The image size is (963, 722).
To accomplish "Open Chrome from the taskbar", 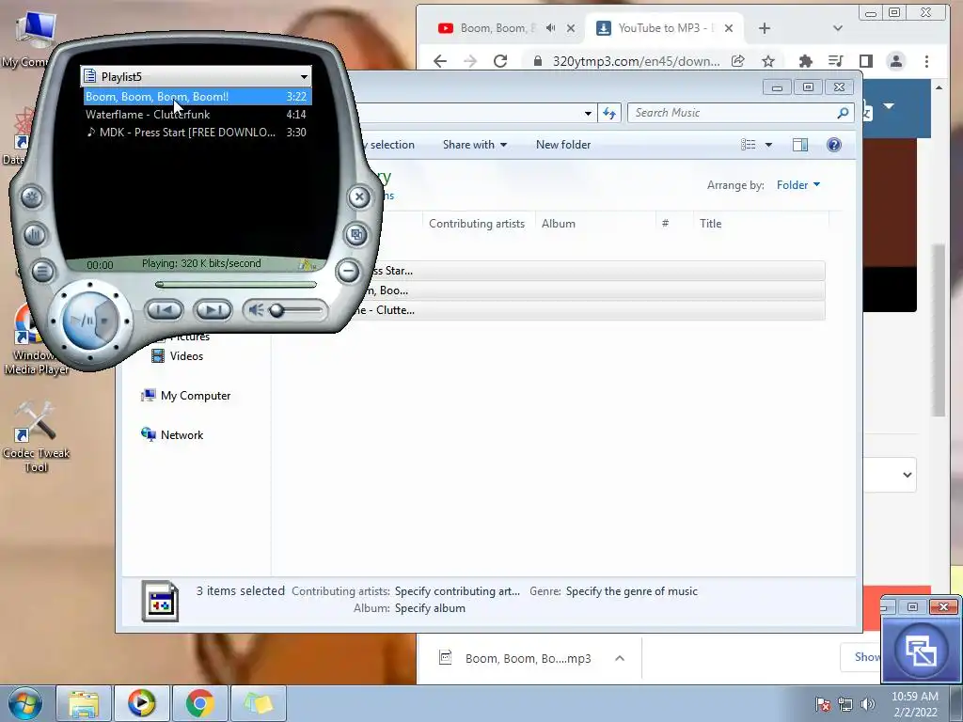I will 199,703.
